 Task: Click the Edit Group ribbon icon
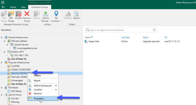(x=11, y=14)
